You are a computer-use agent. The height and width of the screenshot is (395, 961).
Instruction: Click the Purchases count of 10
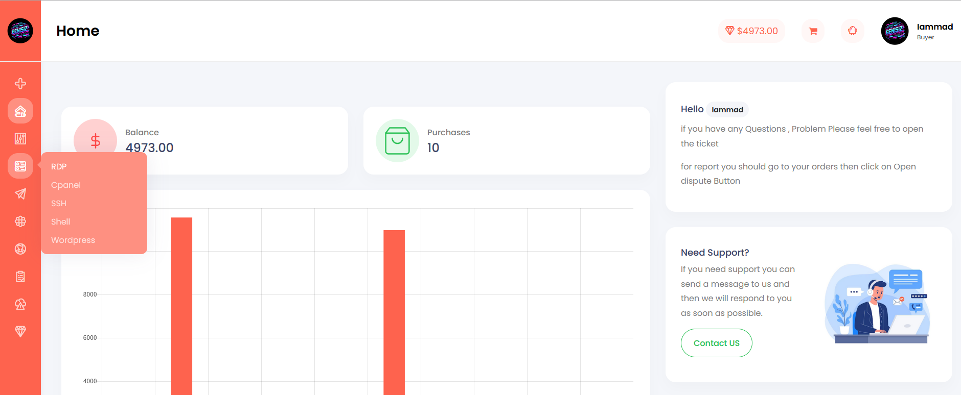[433, 148]
